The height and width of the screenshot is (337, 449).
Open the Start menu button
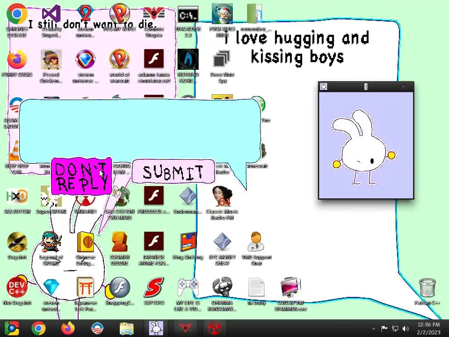tap(11, 328)
